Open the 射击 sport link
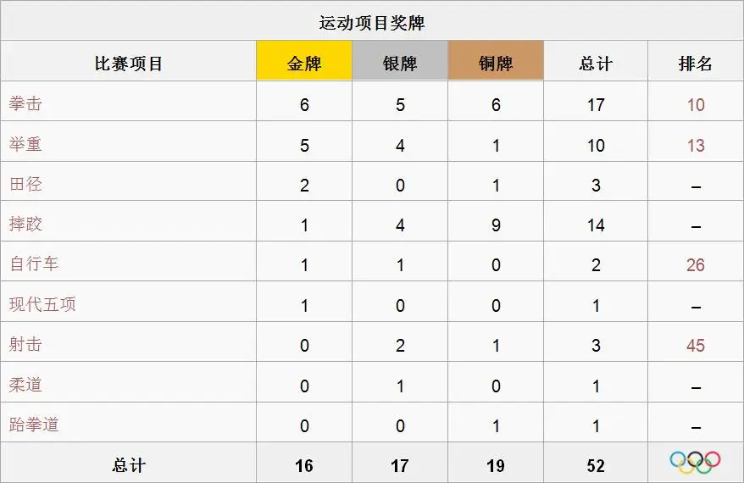The image size is (744, 483). pyautogui.click(x=25, y=345)
